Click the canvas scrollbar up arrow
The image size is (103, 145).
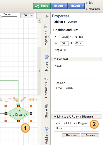coord(39,21)
